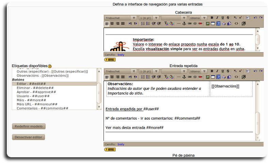Toggle justify full alignment in Cabeceira toolbar
Image resolution: width=269 pixels, height=164 pixels.
pos(123,24)
